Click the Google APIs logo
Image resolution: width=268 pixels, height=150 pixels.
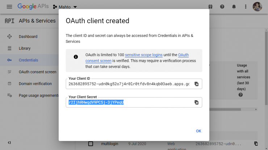pyautogui.click(x=33, y=6)
